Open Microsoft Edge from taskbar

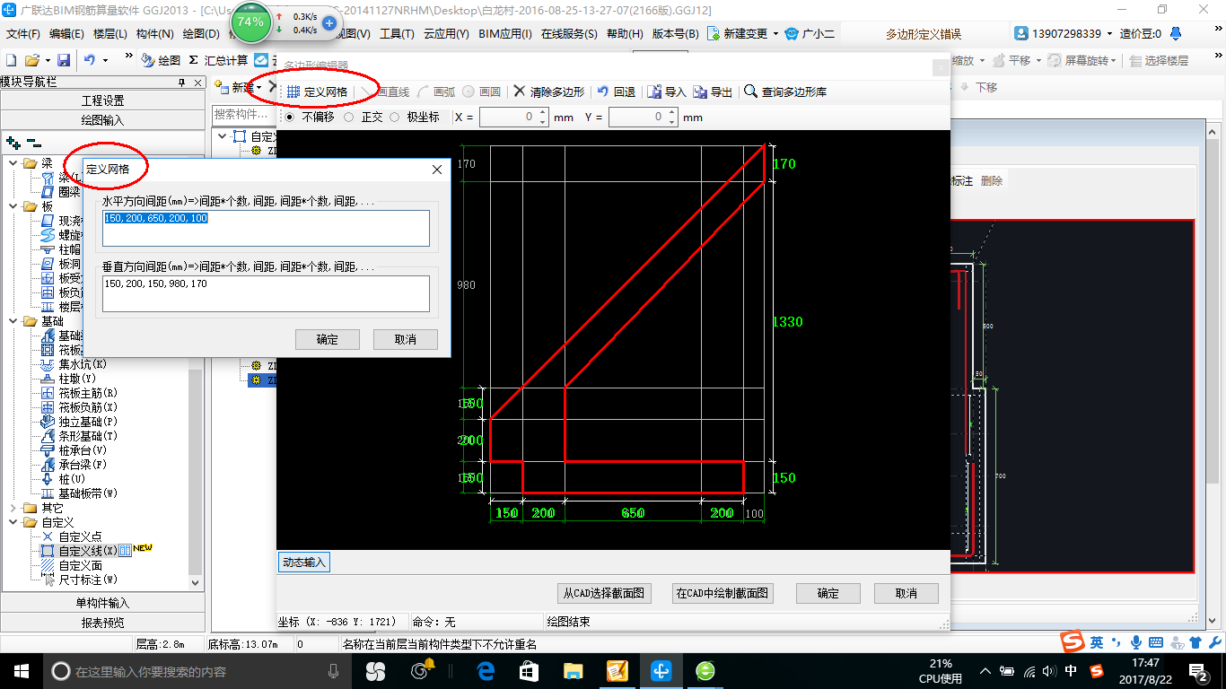click(x=486, y=670)
